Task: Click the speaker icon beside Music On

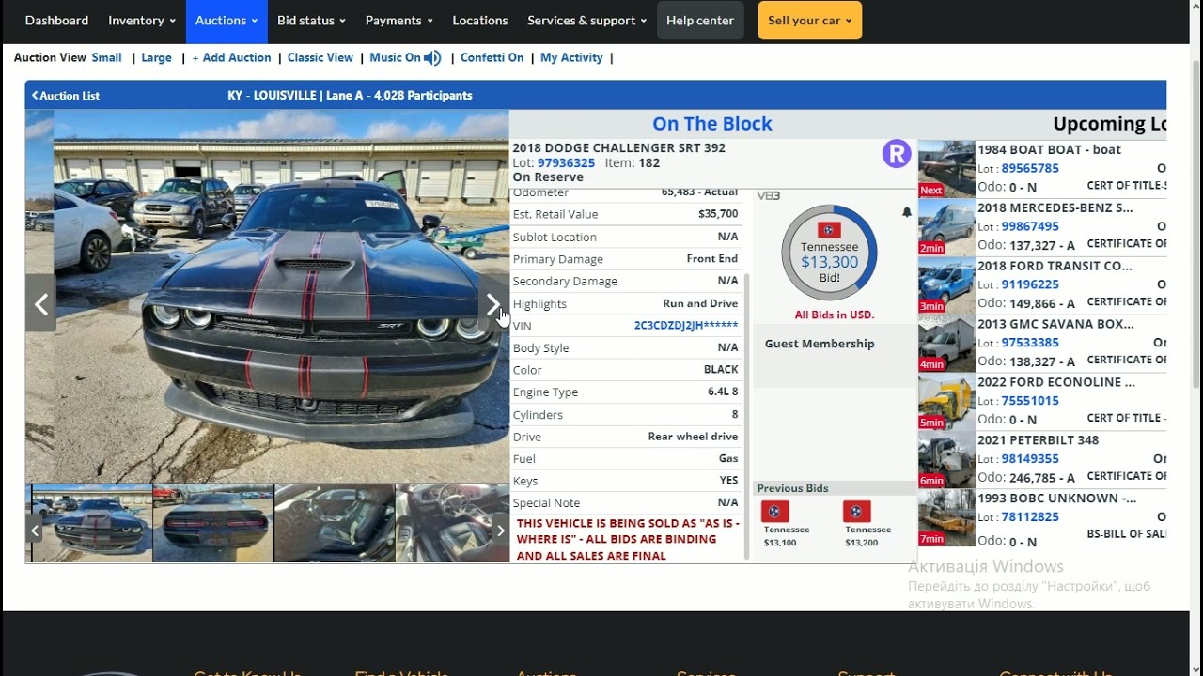Action: (x=432, y=58)
